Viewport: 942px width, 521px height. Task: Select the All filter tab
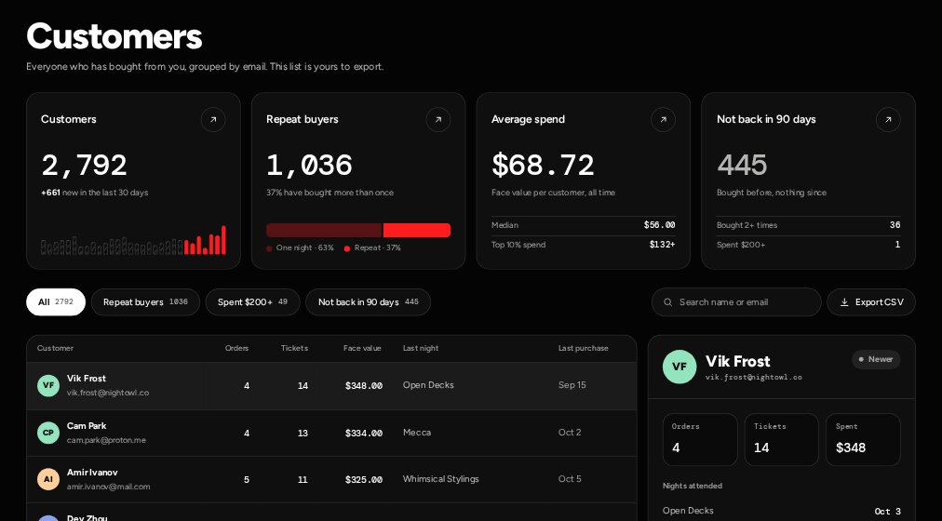point(56,302)
